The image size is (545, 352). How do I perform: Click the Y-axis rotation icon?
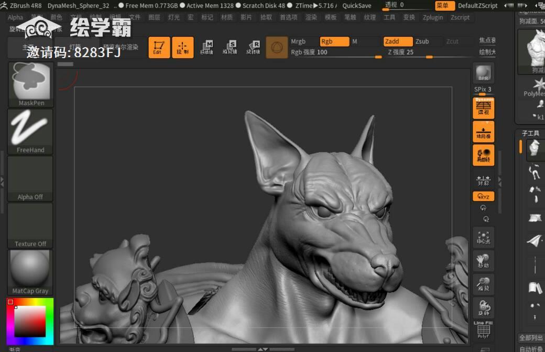coord(483,208)
